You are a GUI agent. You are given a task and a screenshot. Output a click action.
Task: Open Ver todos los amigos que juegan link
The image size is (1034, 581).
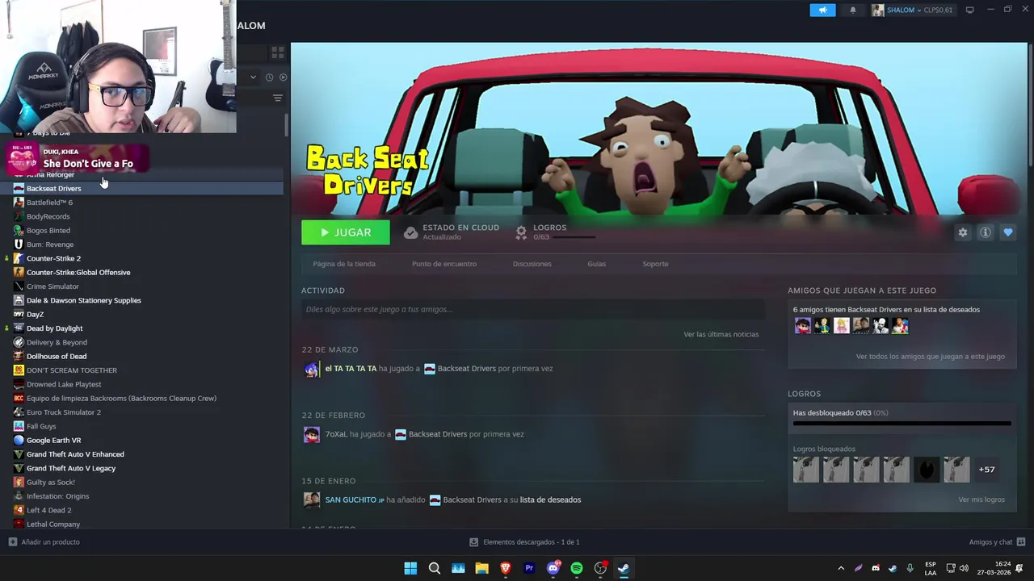[x=931, y=357]
